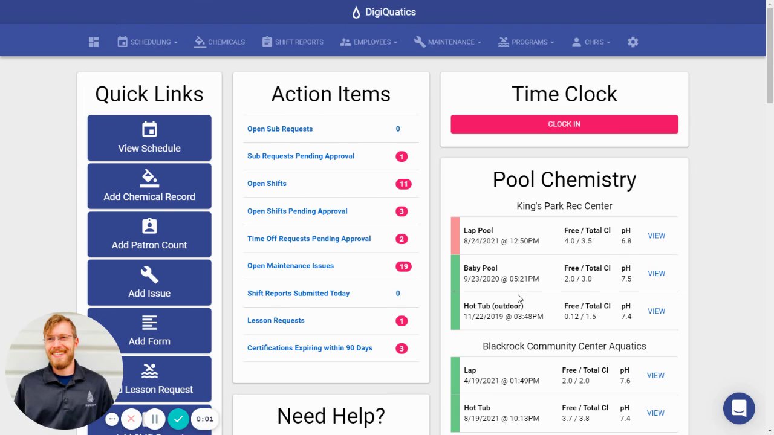Open Shift Reports Submitted Today
Image resolution: width=774 pixels, height=435 pixels.
(298, 293)
